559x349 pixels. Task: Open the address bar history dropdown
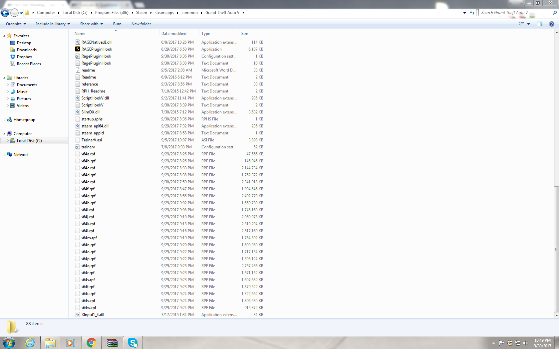[x=464, y=13]
